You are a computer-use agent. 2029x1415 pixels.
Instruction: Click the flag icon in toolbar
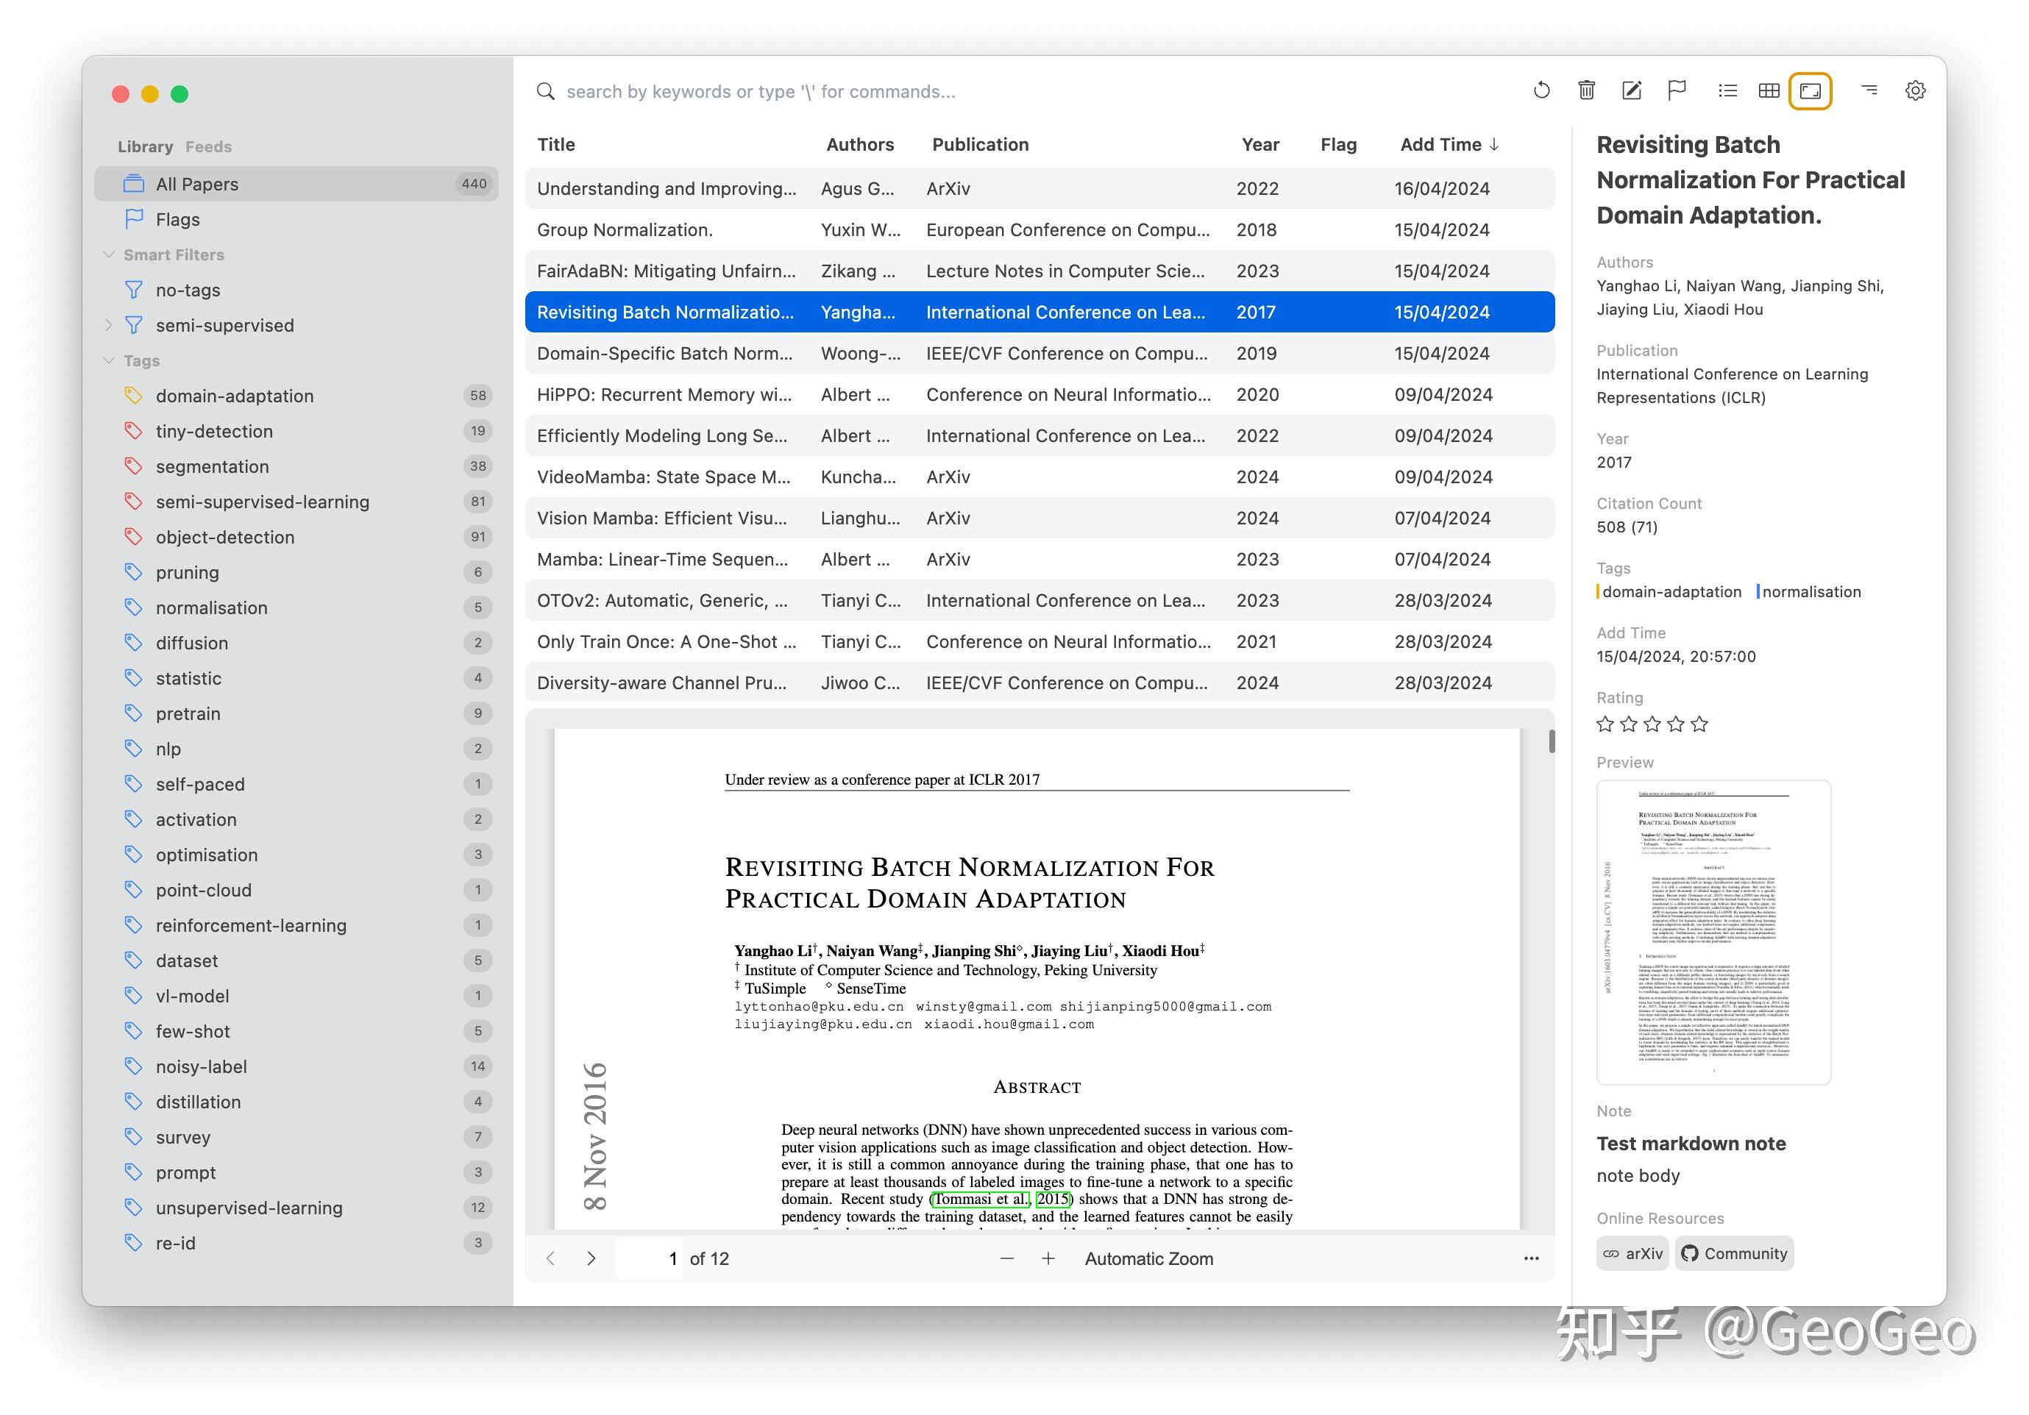click(x=1677, y=90)
